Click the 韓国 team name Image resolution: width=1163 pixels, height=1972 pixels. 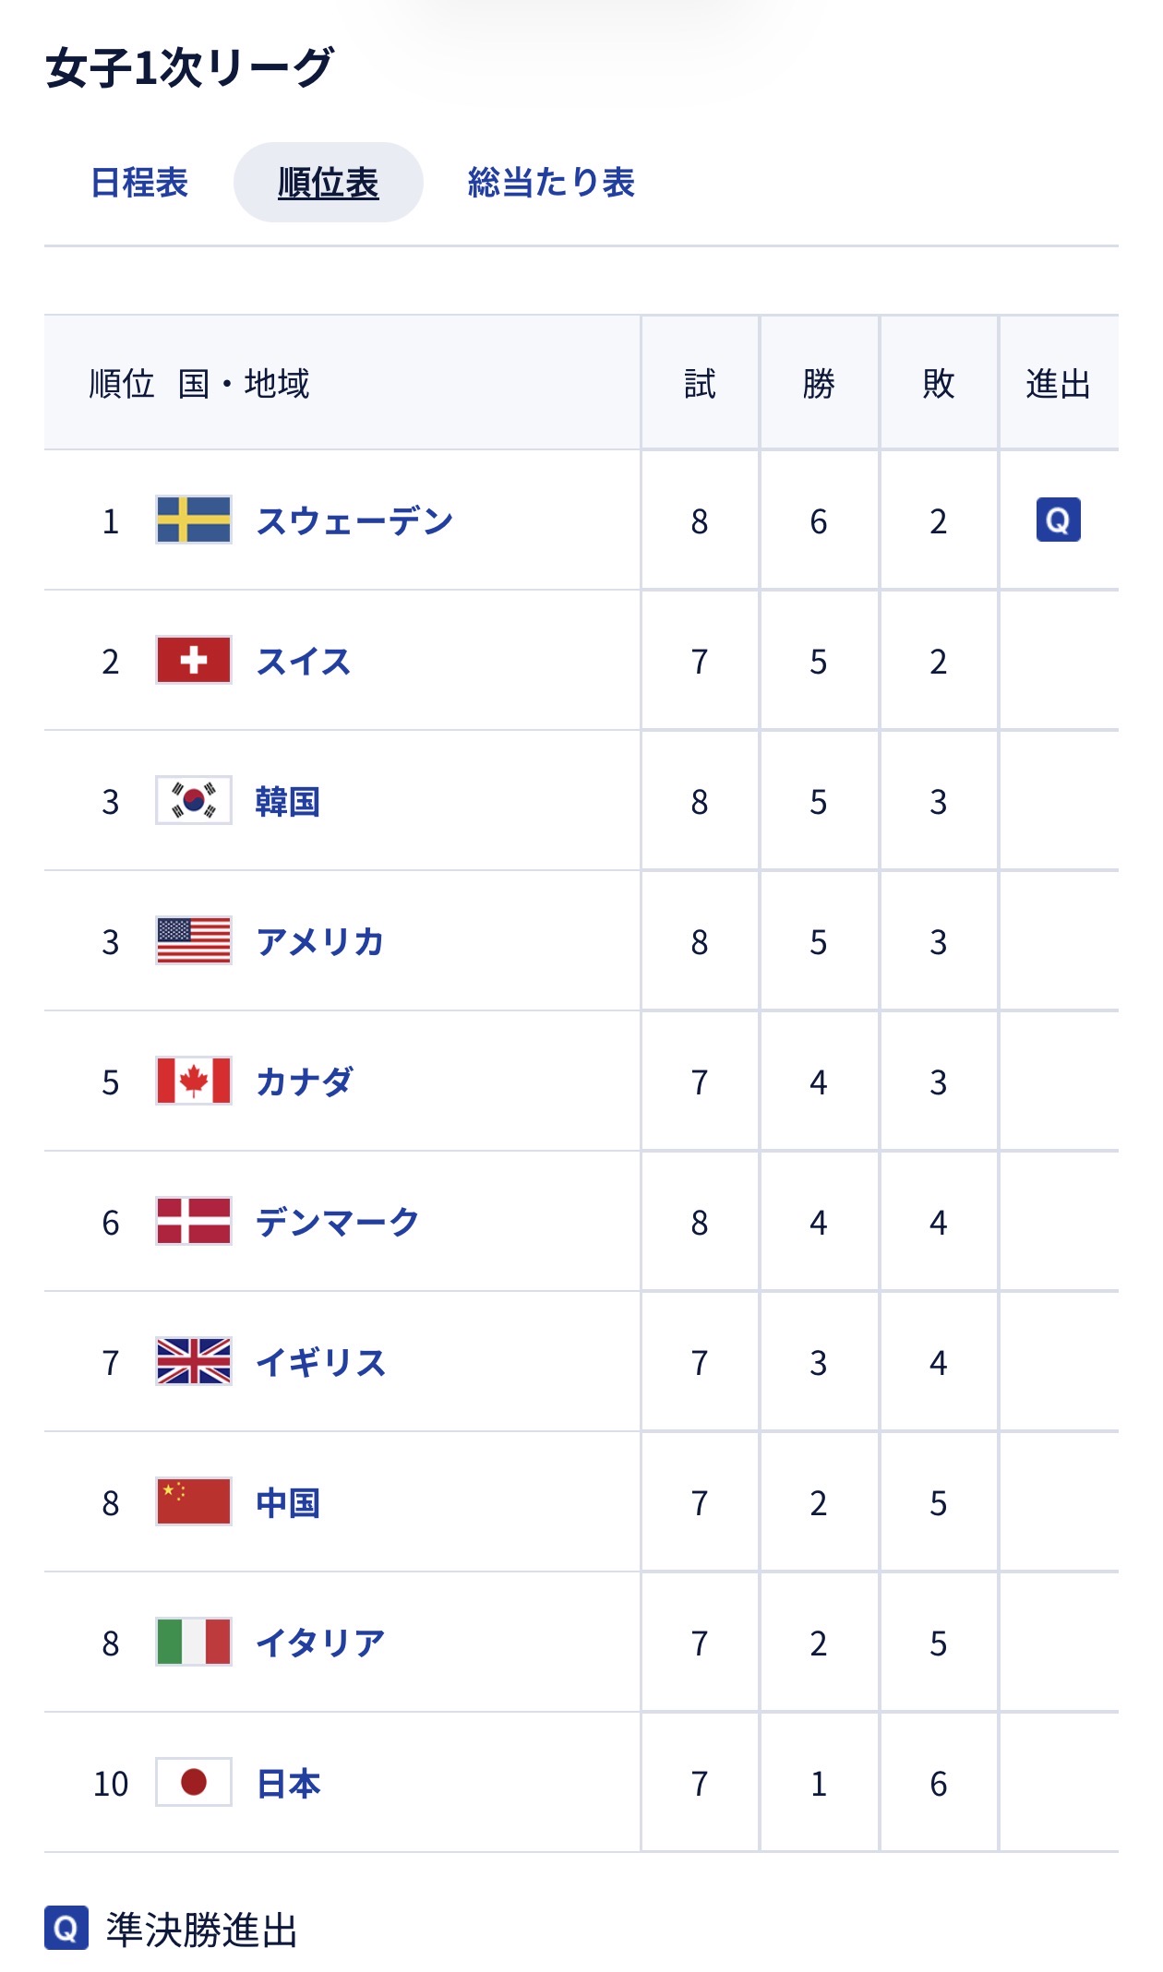288,802
